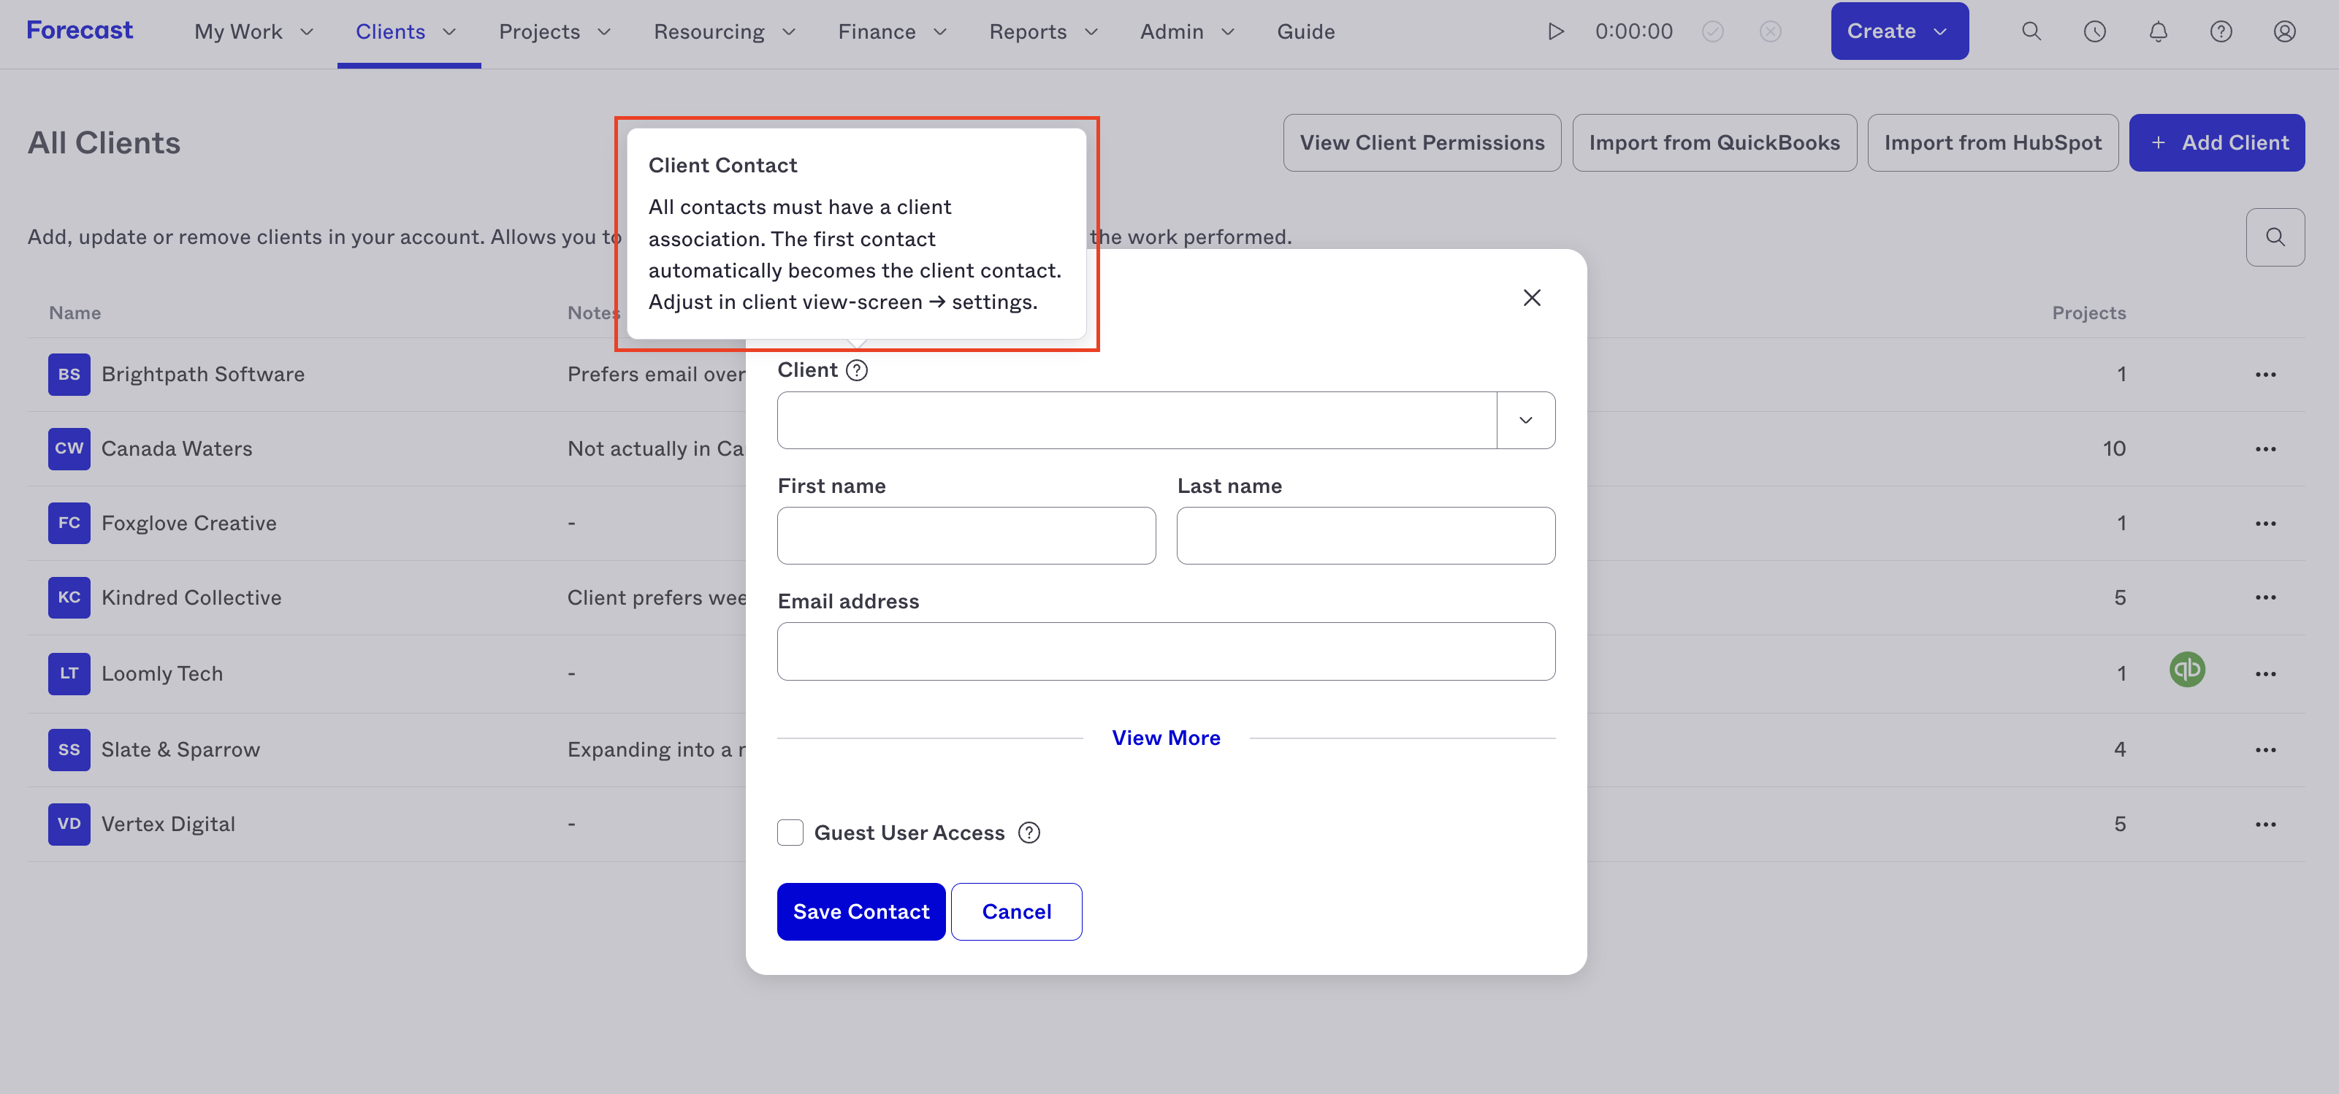Open more options for Kindred Collective

[x=2265, y=597]
